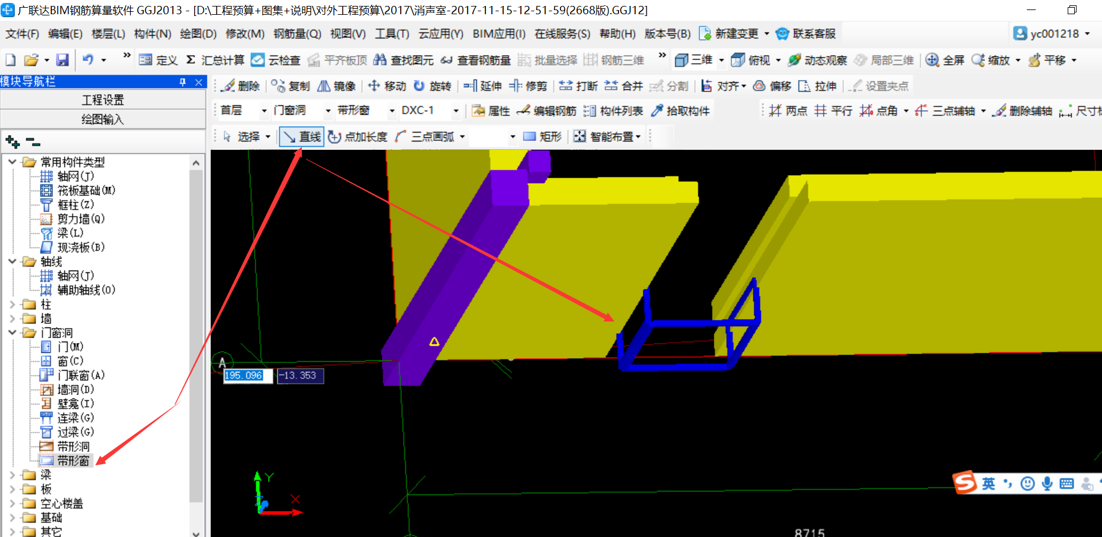Open user account yc001218 menu
Image resolution: width=1102 pixels, height=537 pixels.
pos(1051,34)
